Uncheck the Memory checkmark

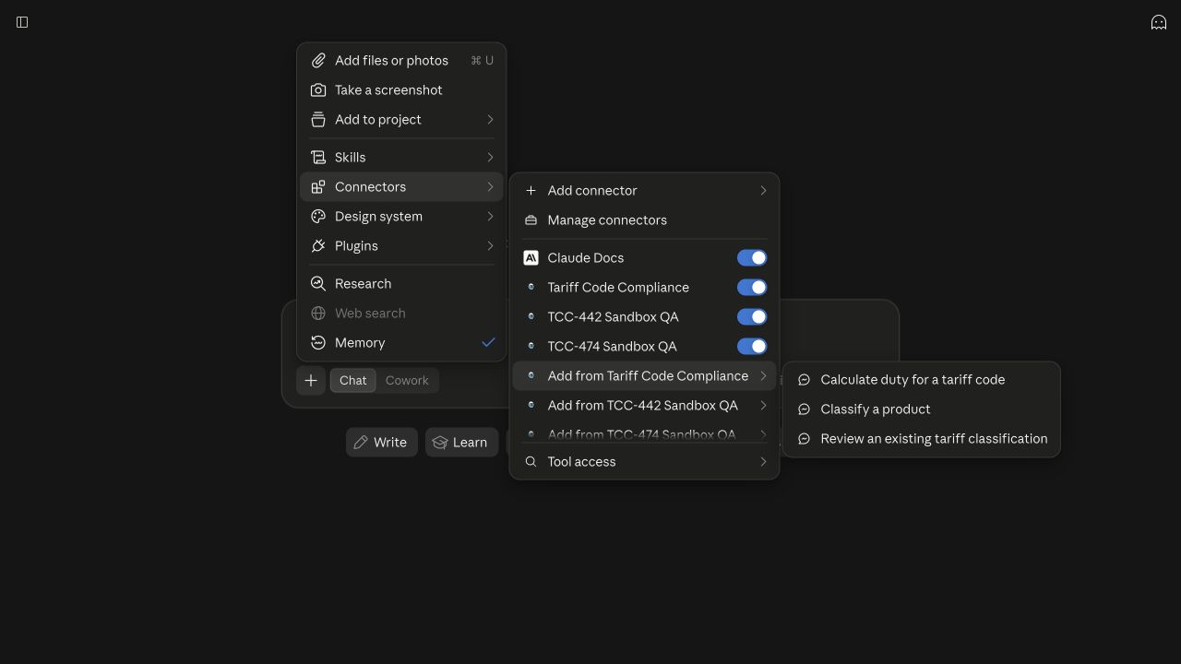pyautogui.click(x=489, y=343)
